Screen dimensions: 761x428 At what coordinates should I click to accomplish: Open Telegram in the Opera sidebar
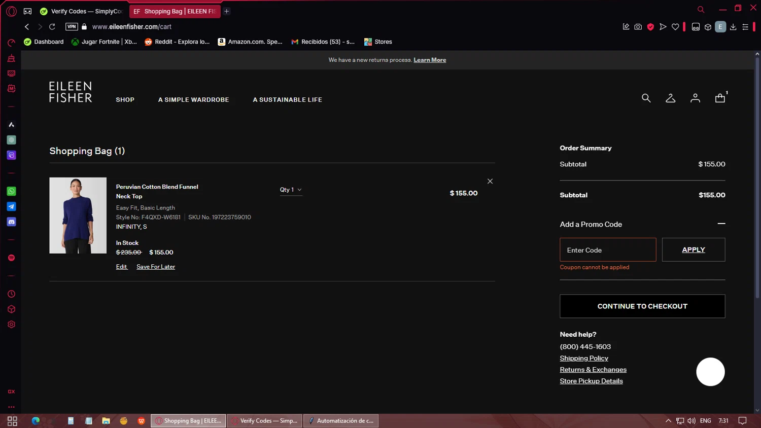click(x=11, y=206)
